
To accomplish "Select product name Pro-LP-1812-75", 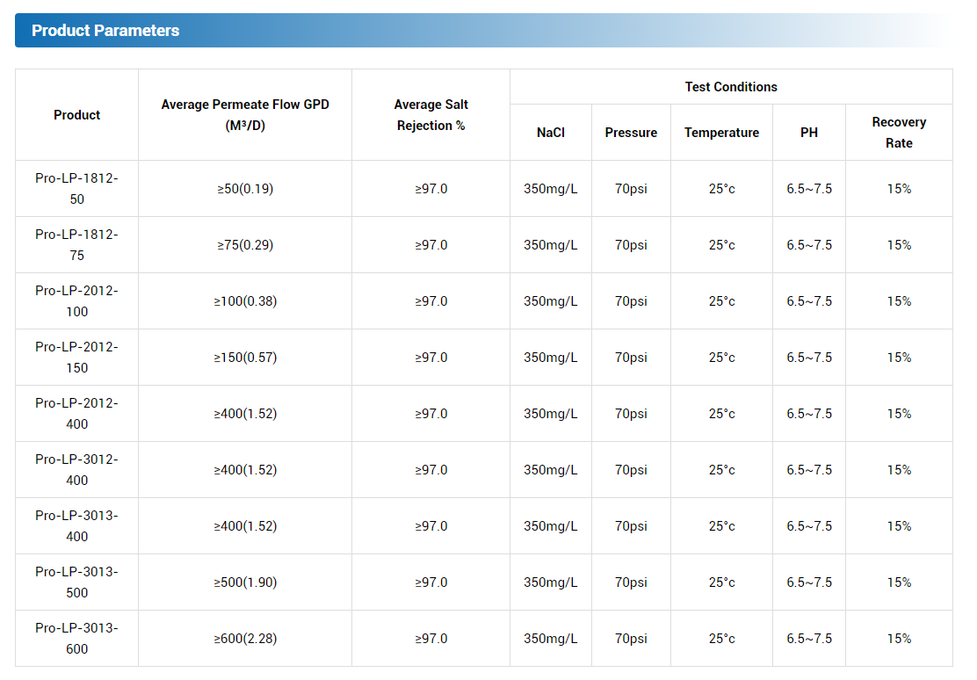I will click(x=76, y=245).
